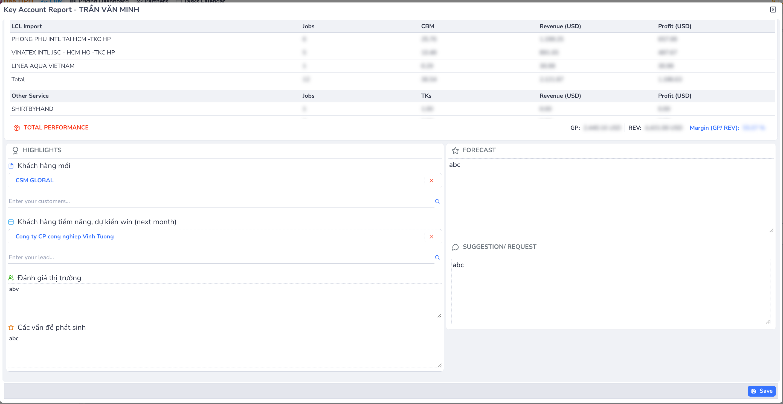Save the Key Account Report
Viewport: 783px width, 404px height.
click(761, 391)
